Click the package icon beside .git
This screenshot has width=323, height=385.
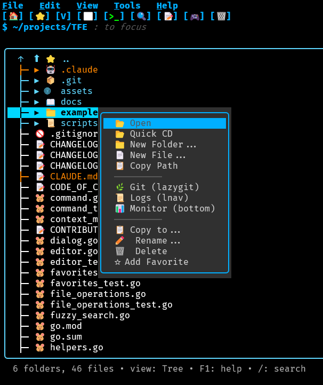51,81
